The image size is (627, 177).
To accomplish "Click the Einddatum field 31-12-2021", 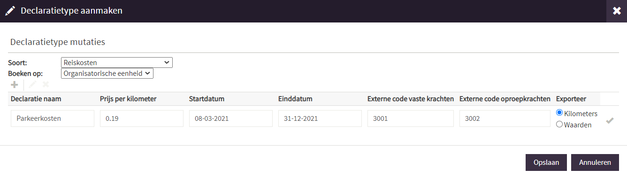I will pos(320,118).
